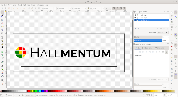Click the HALLMENTUM logo text on canvas
This screenshot has width=178, height=97.
pos(70,53)
